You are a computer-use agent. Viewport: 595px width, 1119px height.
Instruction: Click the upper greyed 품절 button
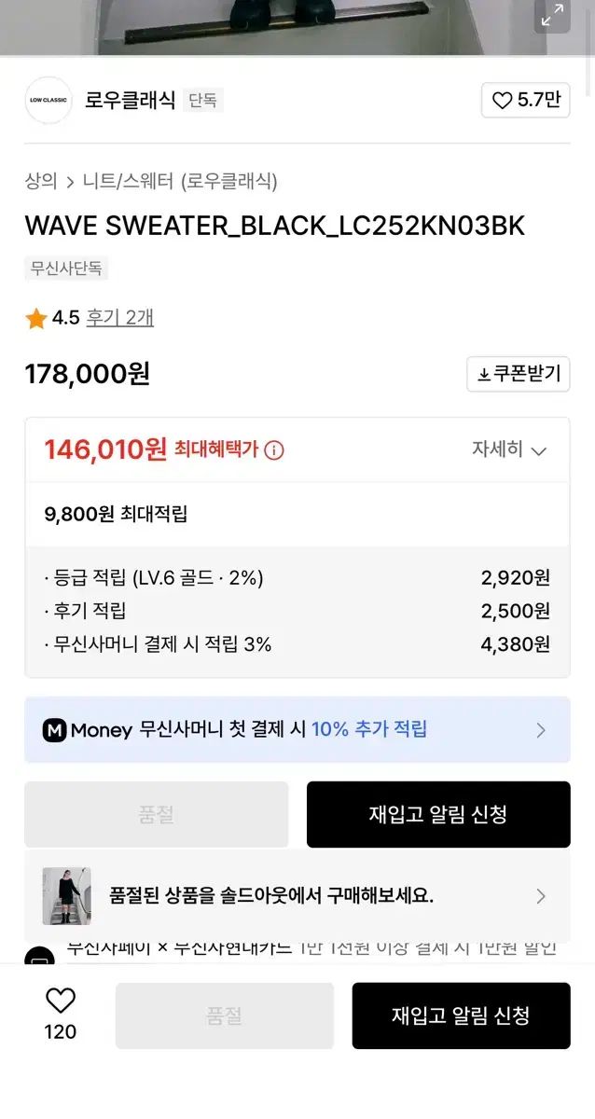pyautogui.click(x=157, y=814)
